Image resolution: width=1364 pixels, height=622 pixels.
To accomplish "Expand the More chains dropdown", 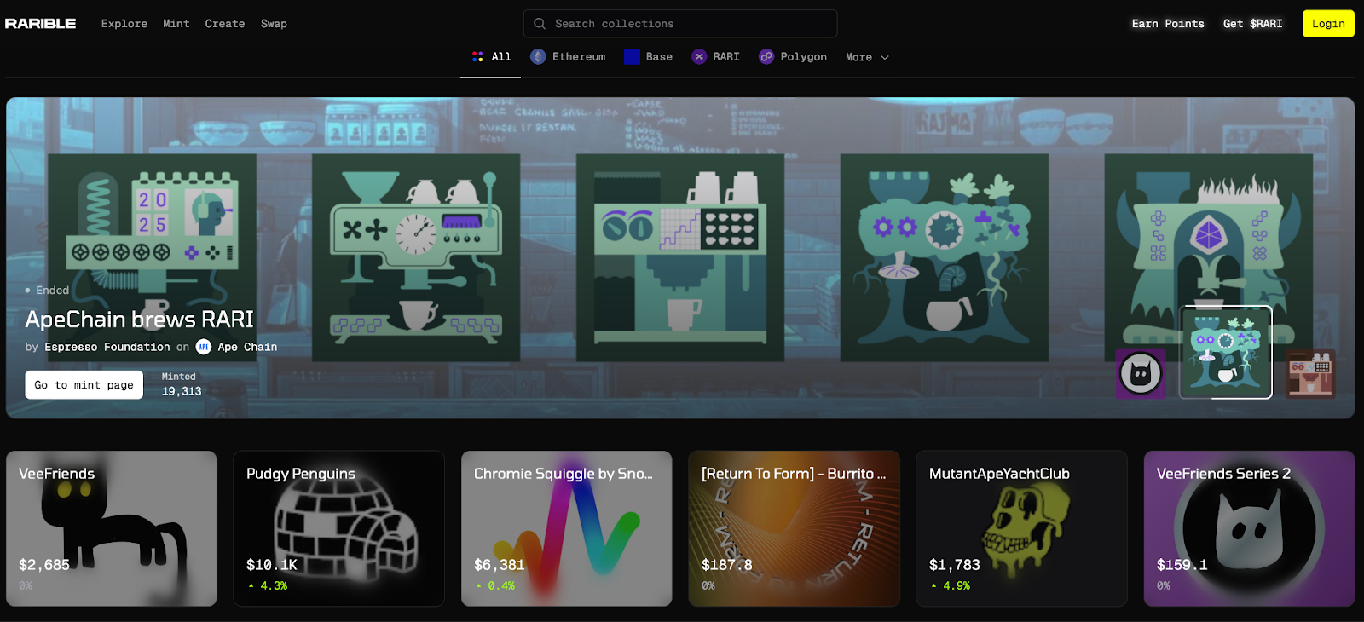I will 867,57.
